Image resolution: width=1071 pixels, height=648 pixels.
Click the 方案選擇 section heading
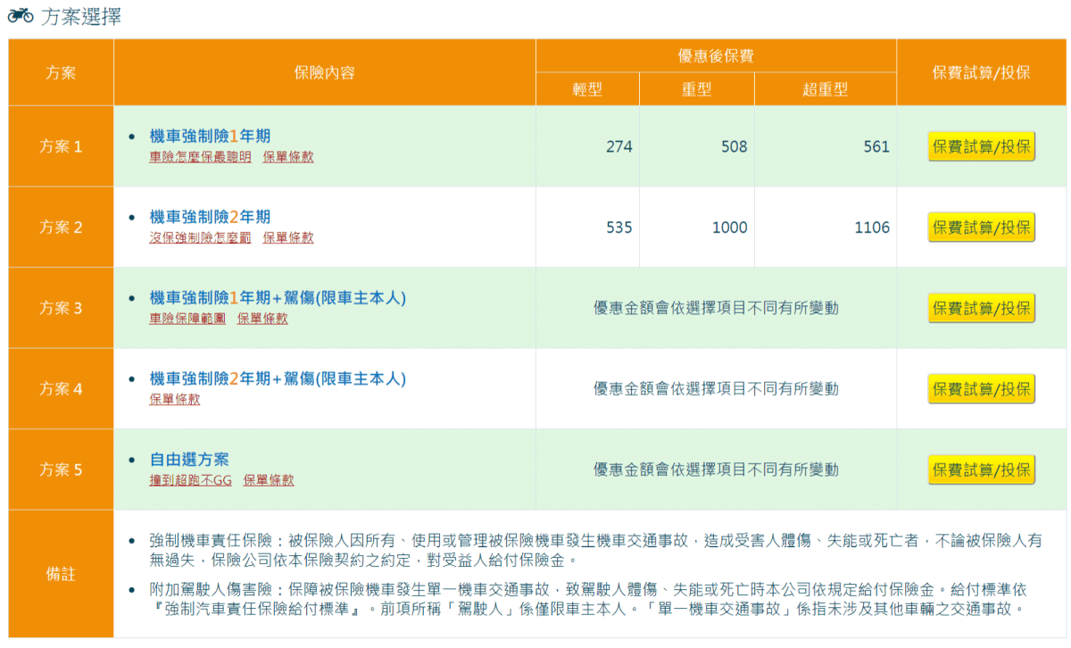pos(81,17)
